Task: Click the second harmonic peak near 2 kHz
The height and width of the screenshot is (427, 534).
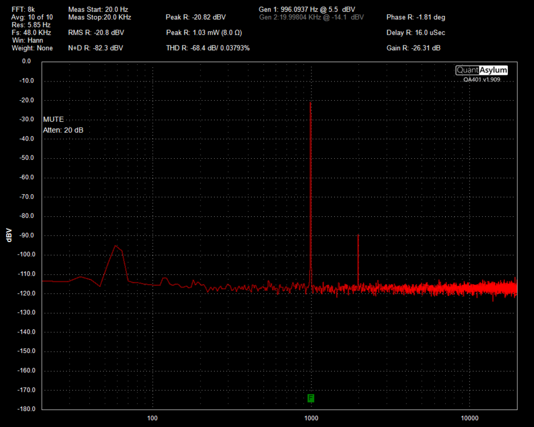Action: click(x=358, y=235)
